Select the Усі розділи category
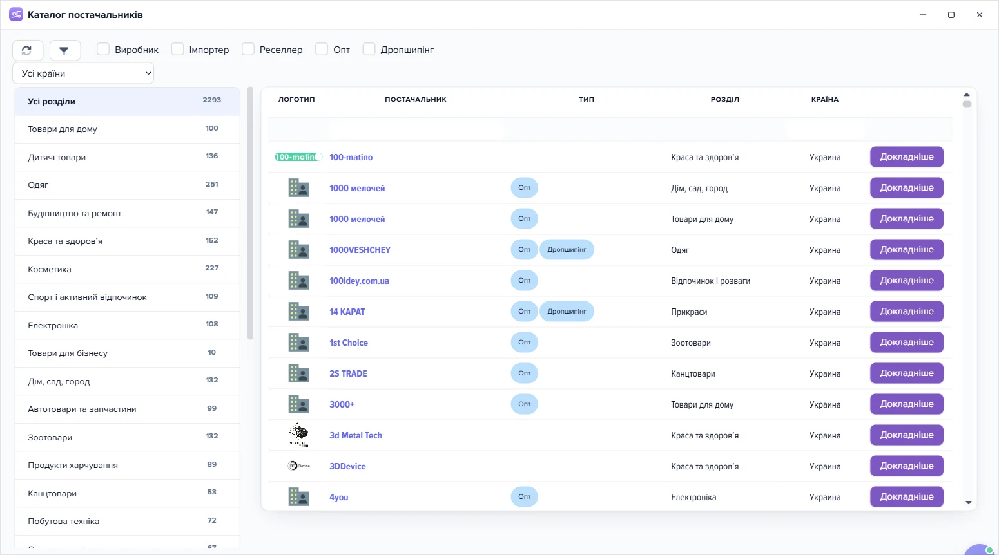 pyautogui.click(x=128, y=101)
